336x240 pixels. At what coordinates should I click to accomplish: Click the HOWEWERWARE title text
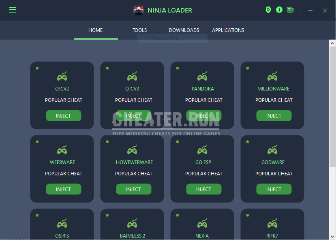[134, 162]
